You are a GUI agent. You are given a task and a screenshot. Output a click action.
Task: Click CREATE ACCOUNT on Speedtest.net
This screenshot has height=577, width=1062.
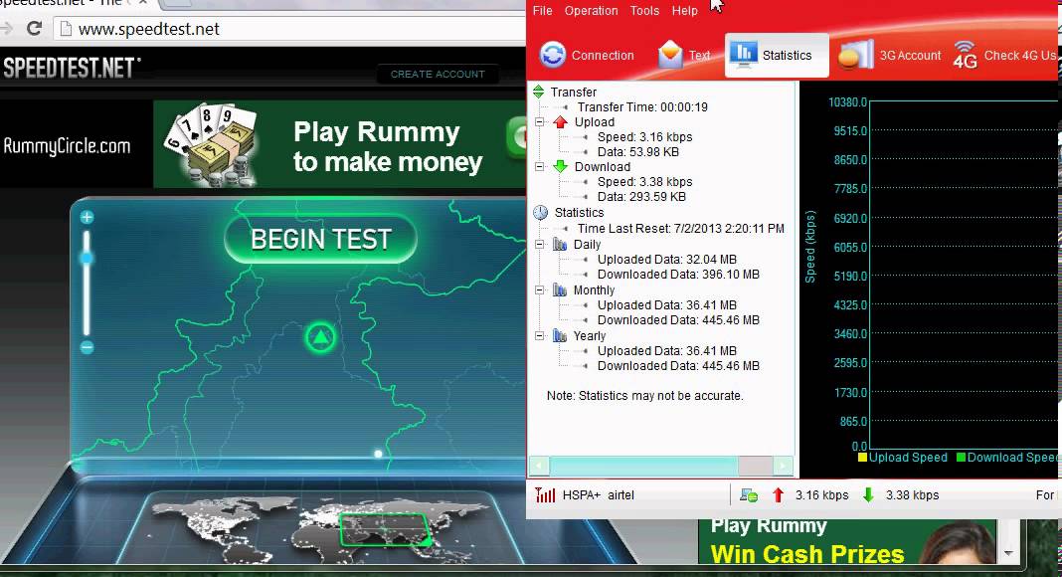(x=438, y=74)
